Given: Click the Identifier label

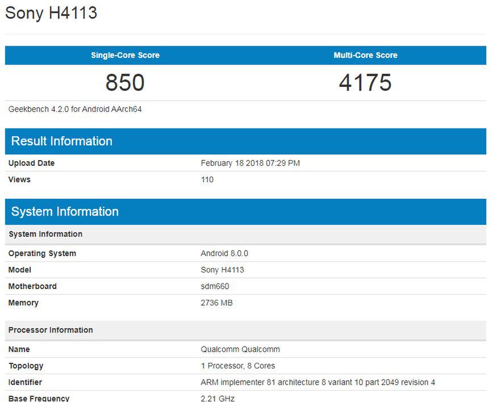Looking at the screenshot, I should [25, 382].
